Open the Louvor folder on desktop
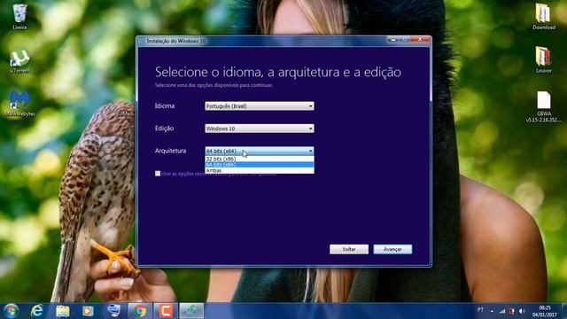This screenshot has width=567, height=319. coord(543,60)
